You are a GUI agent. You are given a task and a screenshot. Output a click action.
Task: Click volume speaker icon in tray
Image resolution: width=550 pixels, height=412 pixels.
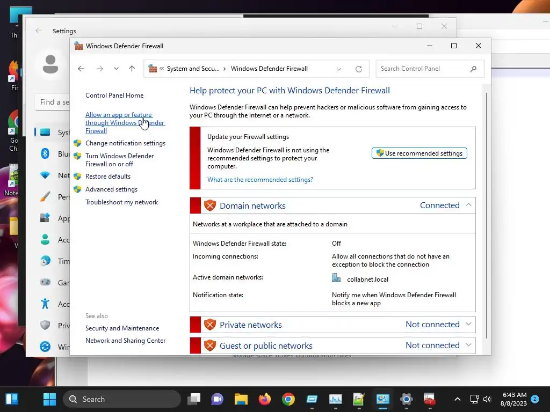pyautogui.click(x=487, y=399)
